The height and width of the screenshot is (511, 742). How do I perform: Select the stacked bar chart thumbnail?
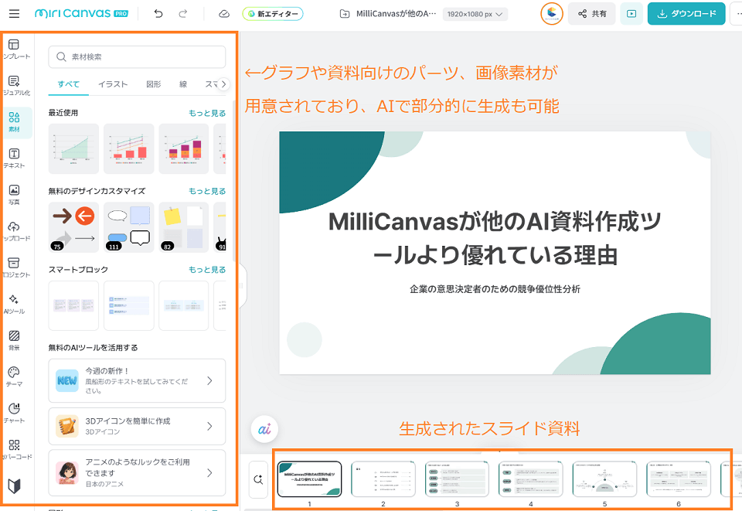(184, 148)
